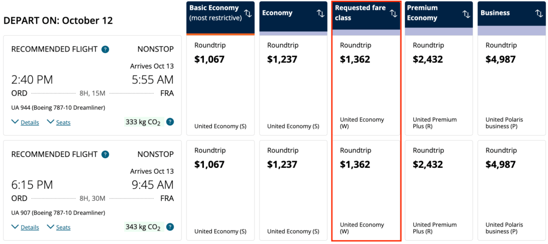Click sort arrows in Economy column header
The height and width of the screenshot is (244, 548).
point(320,13)
